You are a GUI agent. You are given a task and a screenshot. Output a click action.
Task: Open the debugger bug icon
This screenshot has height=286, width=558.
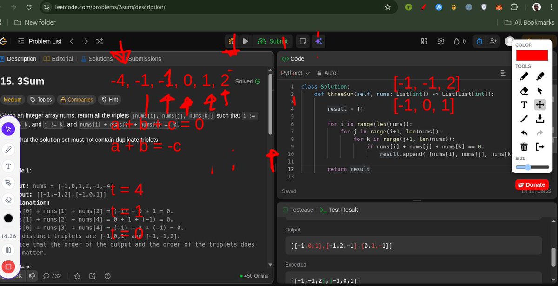pos(231,41)
